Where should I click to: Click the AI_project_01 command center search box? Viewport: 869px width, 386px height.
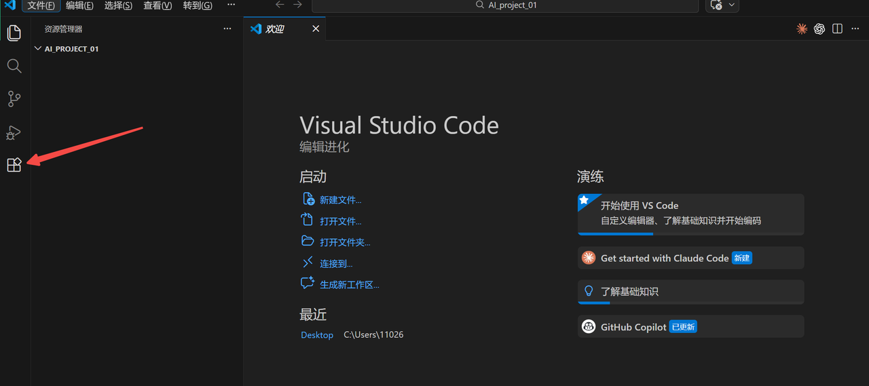click(x=505, y=5)
